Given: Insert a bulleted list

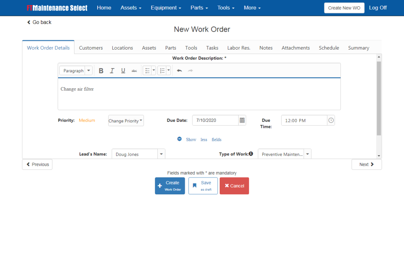Looking at the screenshot, I should [147, 71].
